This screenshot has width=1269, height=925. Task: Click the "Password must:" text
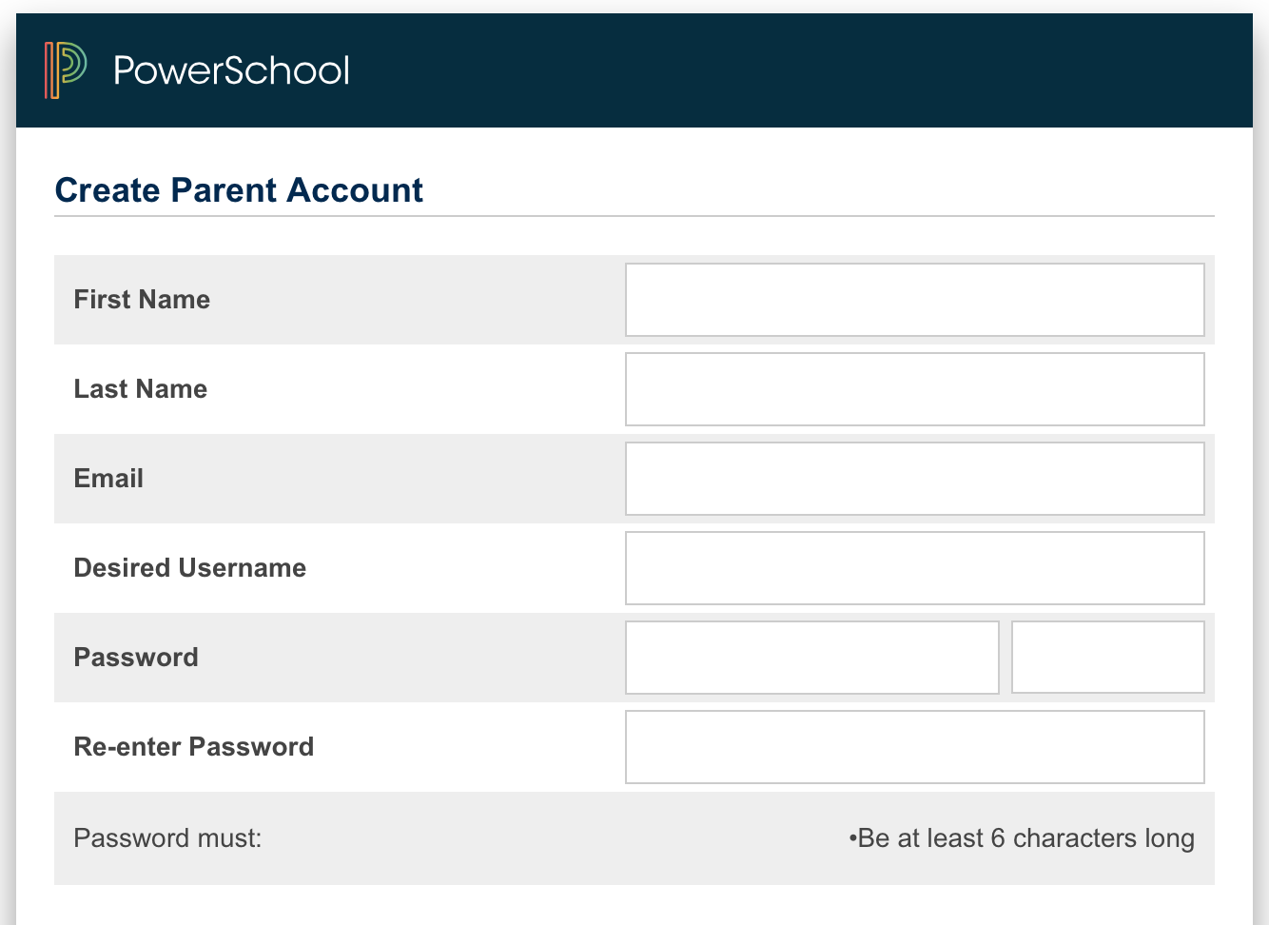click(167, 838)
